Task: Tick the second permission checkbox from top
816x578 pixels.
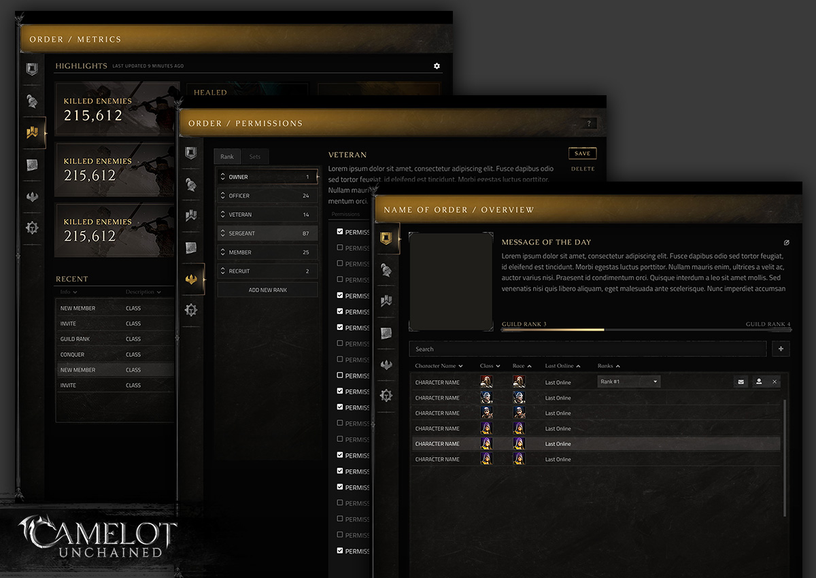Action: click(x=340, y=248)
